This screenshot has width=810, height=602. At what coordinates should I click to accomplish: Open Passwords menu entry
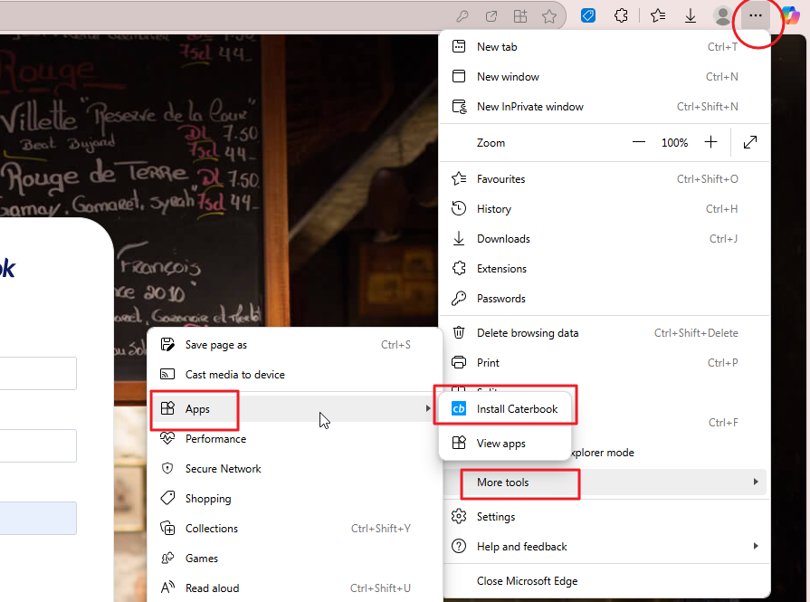click(605, 298)
